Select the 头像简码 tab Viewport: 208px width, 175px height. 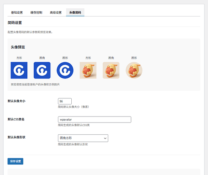pyautogui.click(x=75, y=12)
